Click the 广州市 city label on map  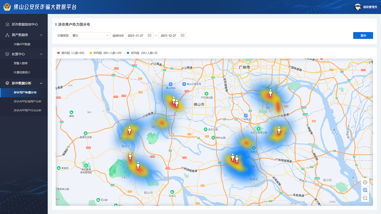[x=245, y=67]
